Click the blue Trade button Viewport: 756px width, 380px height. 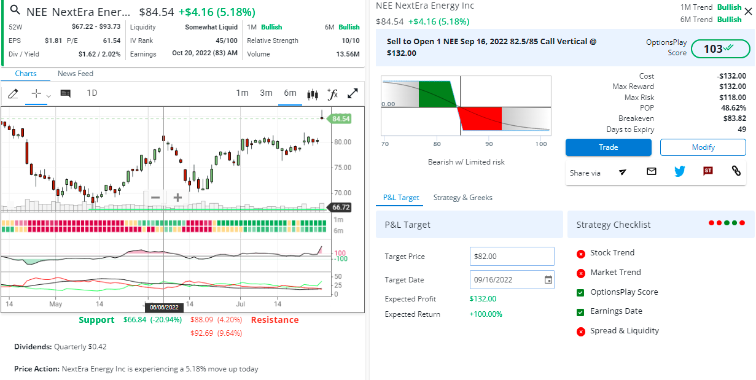click(x=608, y=147)
